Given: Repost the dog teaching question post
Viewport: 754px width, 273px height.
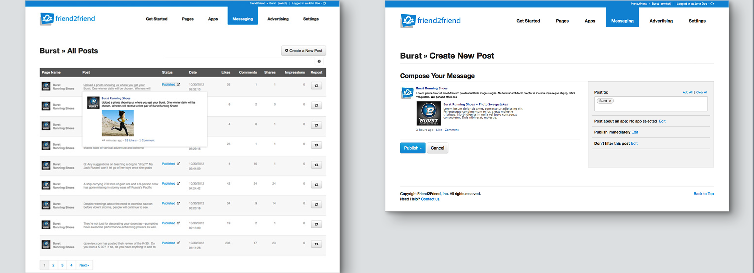Looking at the screenshot, I should [x=316, y=165].
